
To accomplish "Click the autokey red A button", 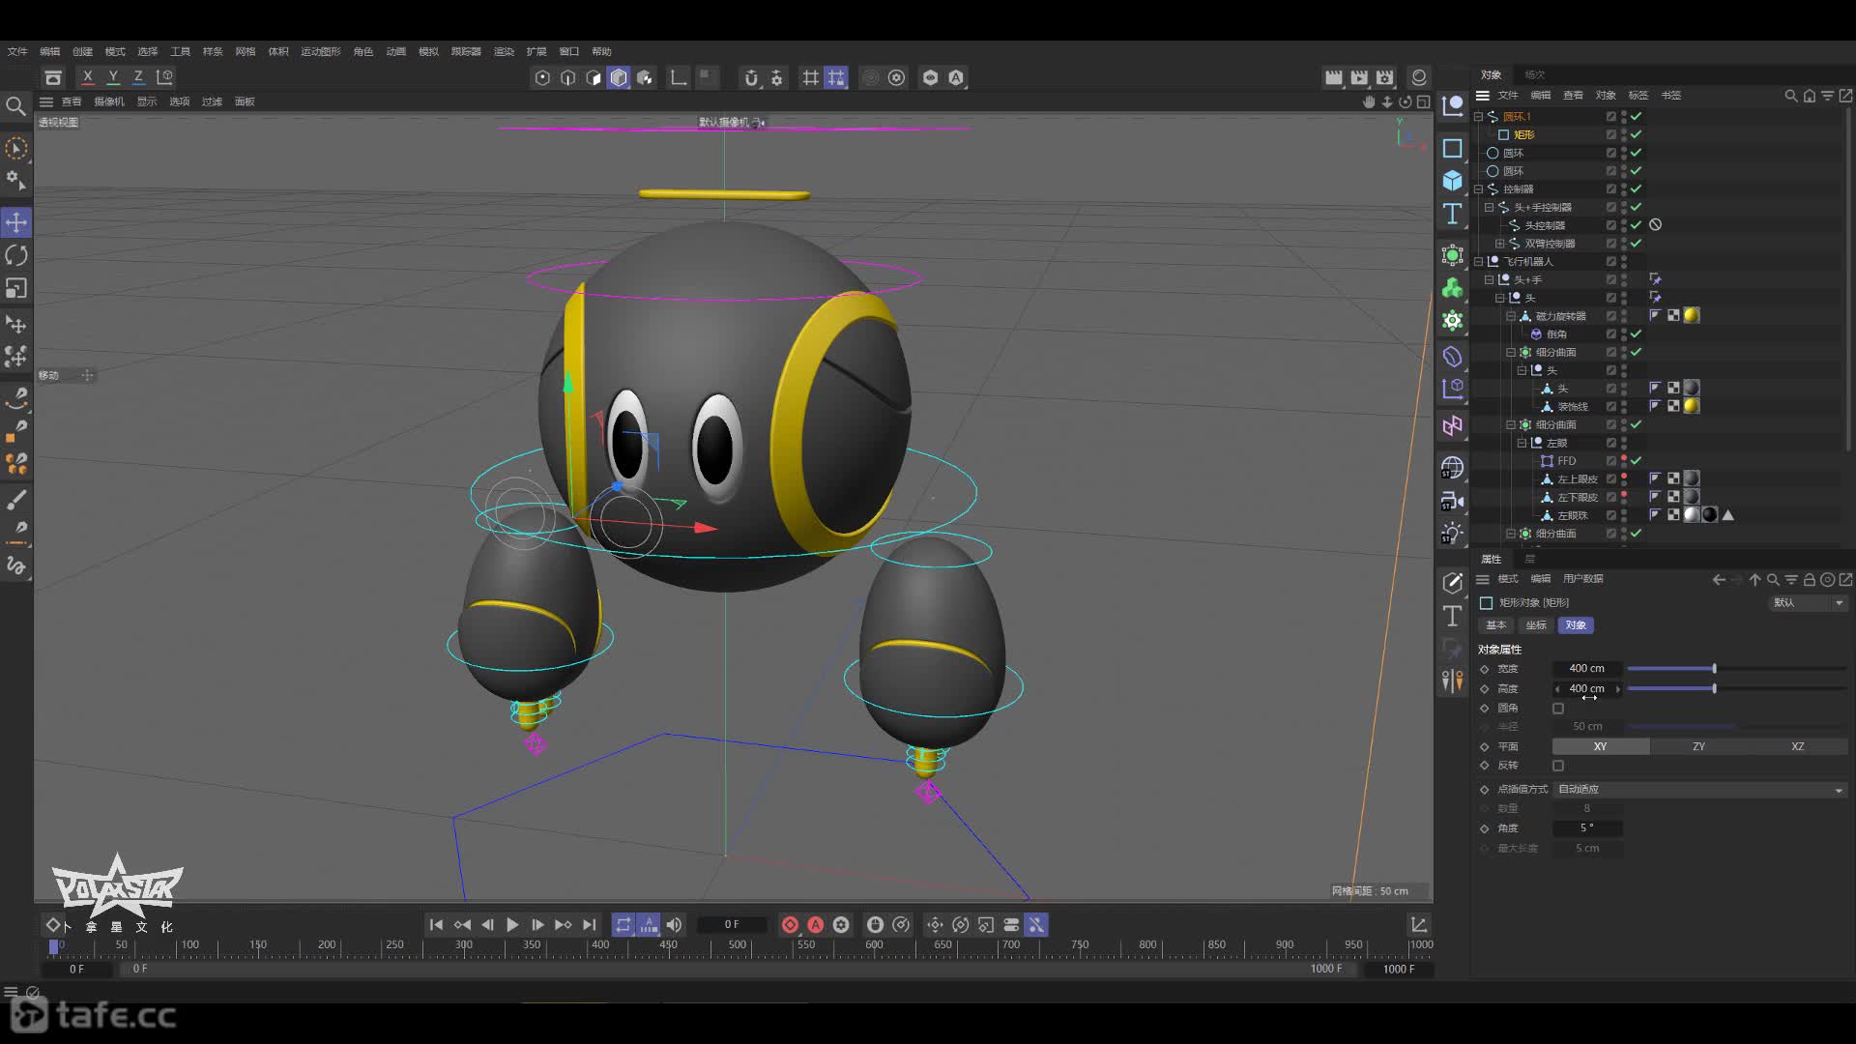I will [x=816, y=925].
